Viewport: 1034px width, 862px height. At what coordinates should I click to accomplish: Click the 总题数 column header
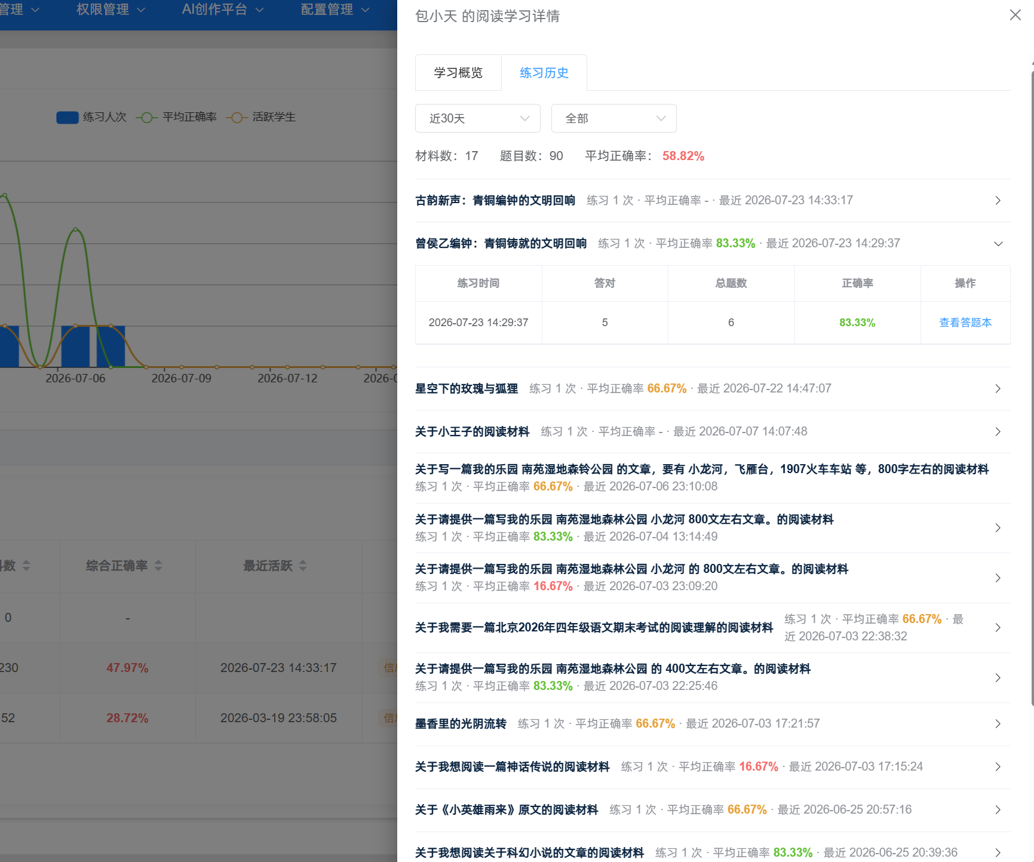click(731, 283)
